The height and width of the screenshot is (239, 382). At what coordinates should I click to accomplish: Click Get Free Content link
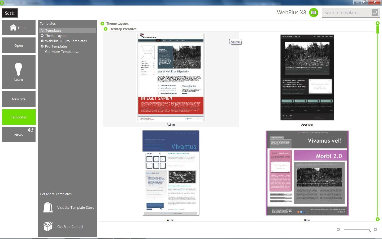click(x=70, y=227)
